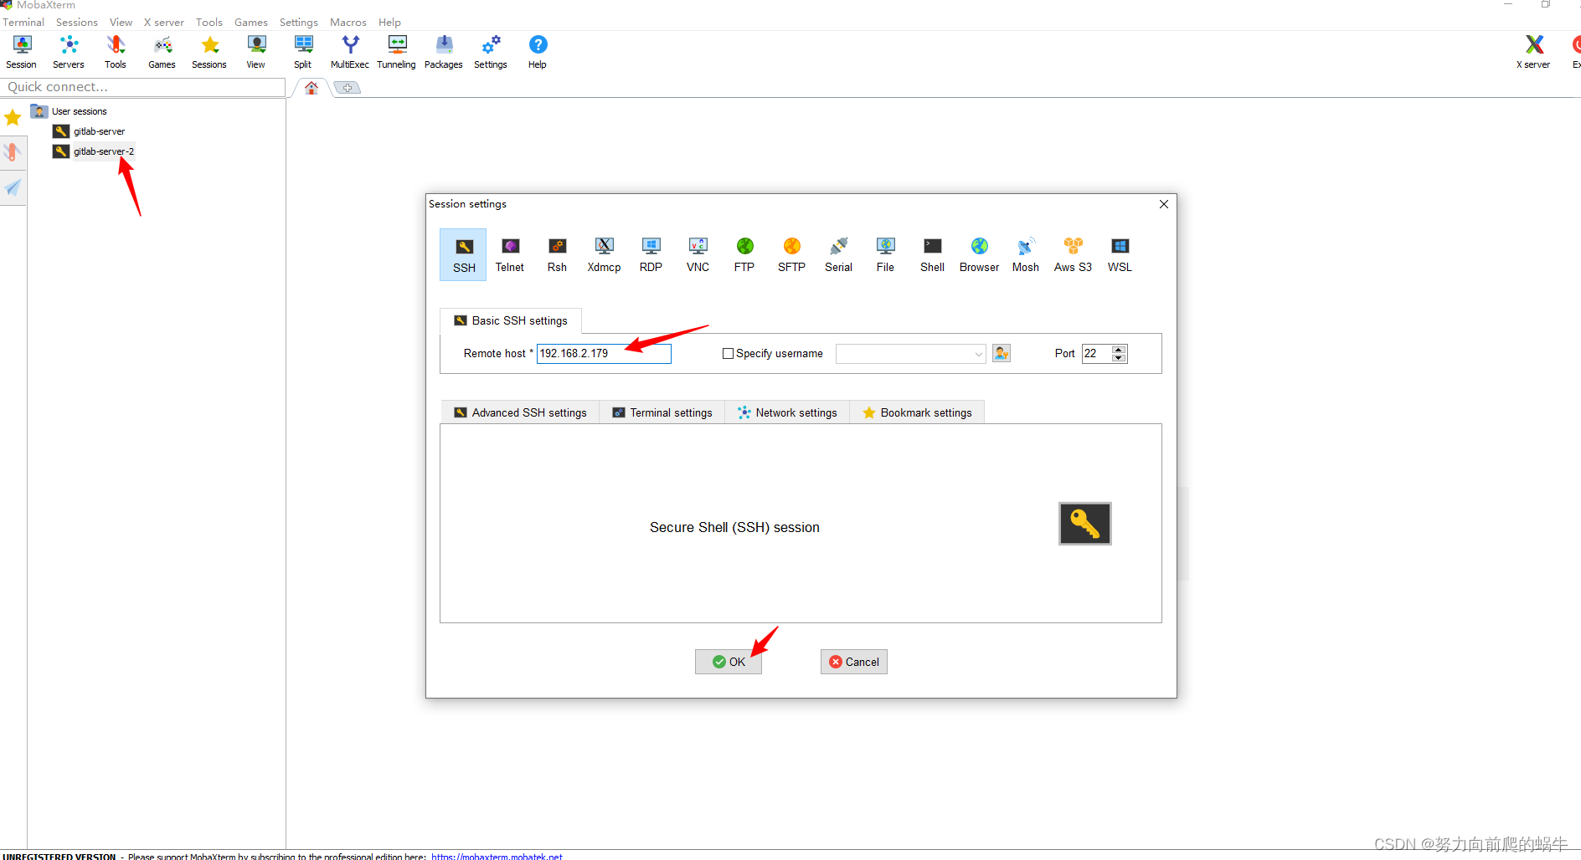1581x860 pixels.
Task: Close the Session settings dialog
Action: pyautogui.click(x=1164, y=204)
